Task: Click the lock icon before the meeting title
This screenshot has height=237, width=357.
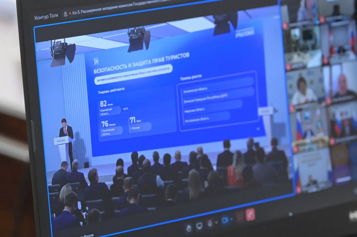Action: (66, 14)
